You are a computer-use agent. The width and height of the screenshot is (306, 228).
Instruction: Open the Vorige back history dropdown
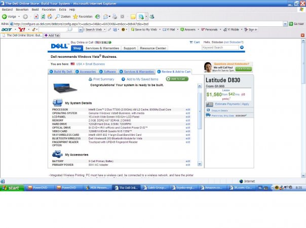pos(19,17)
